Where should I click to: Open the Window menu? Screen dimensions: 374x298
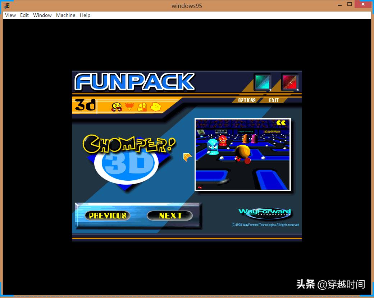[x=42, y=15]
